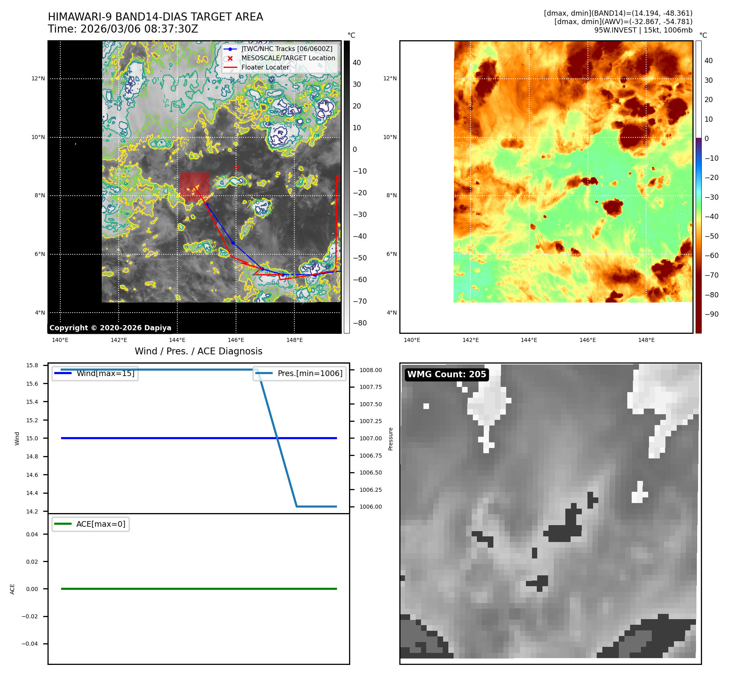
Task: Click the red Floater Locater legend line
Action: coord(230,67)
